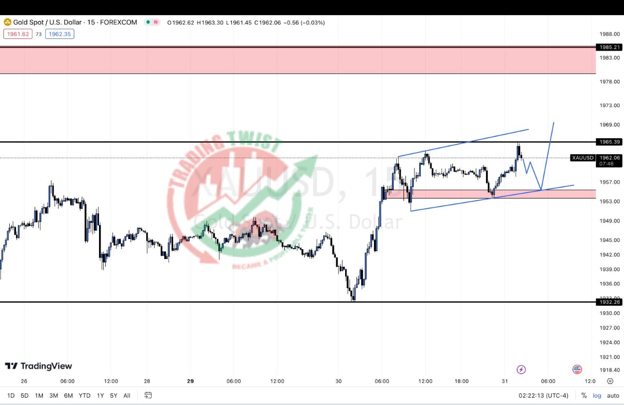Select the All time range
The width and height of the screenshot is (624, 405).
(127, 396)
